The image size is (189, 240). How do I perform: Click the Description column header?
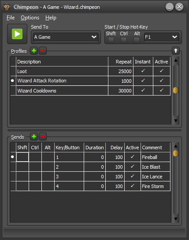pyautogui.click(x=62, y=62)
